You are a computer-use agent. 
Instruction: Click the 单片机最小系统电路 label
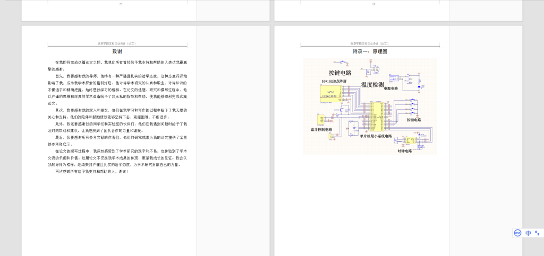point(376,136)
